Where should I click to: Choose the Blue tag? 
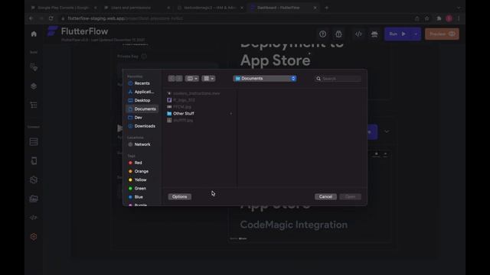[136, 197]
